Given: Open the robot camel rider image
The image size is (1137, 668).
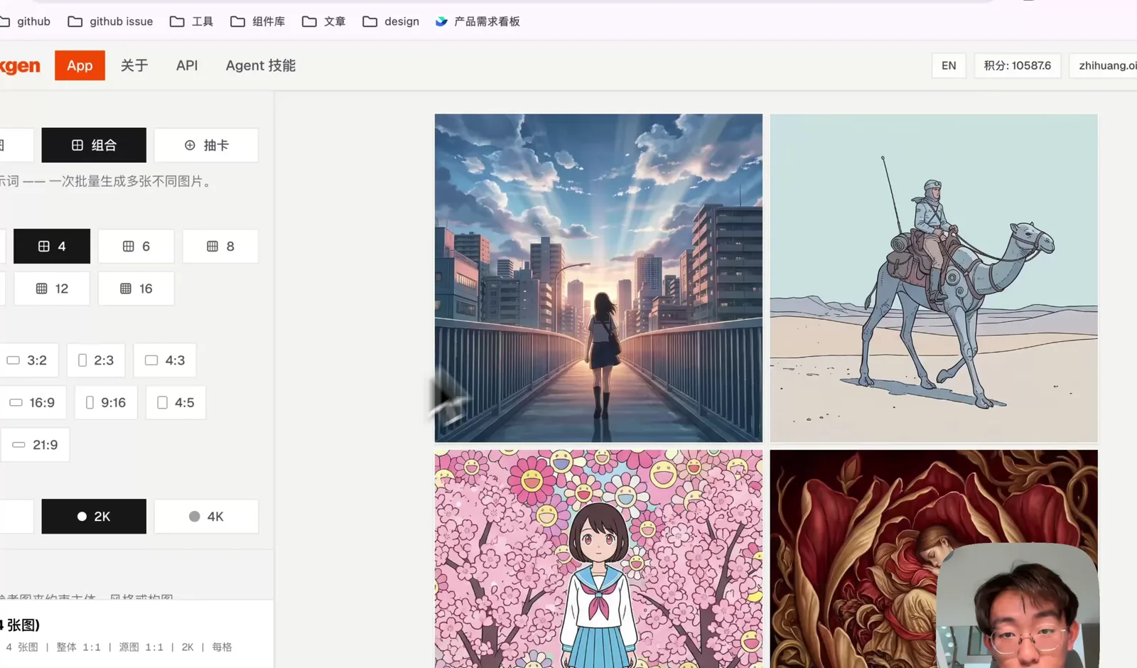Looking at the screenshot, I should click(x=934, y=278).
